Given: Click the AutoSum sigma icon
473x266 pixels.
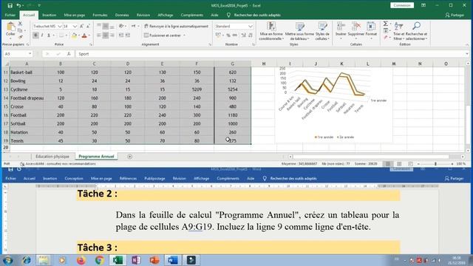Looking at the screenshot, I should tap(385, 24).
